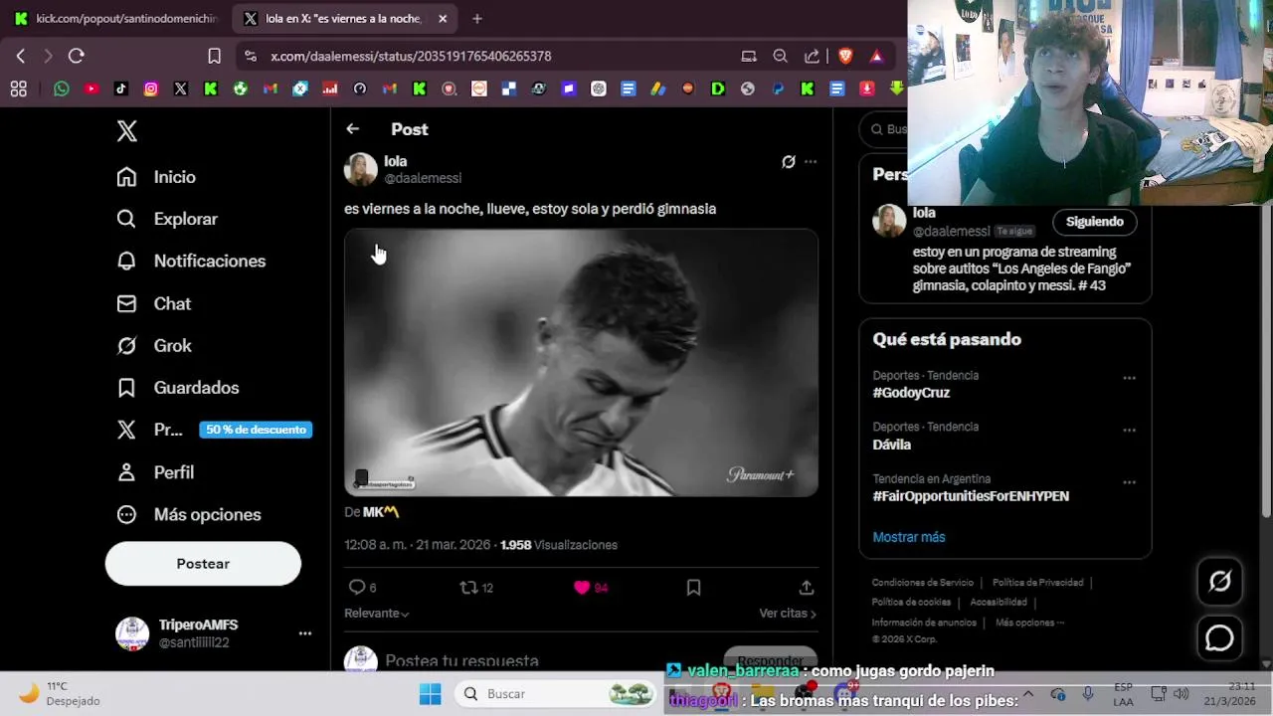
Task: Open Chat in the sidebar
Action: (x=153, y=303)
